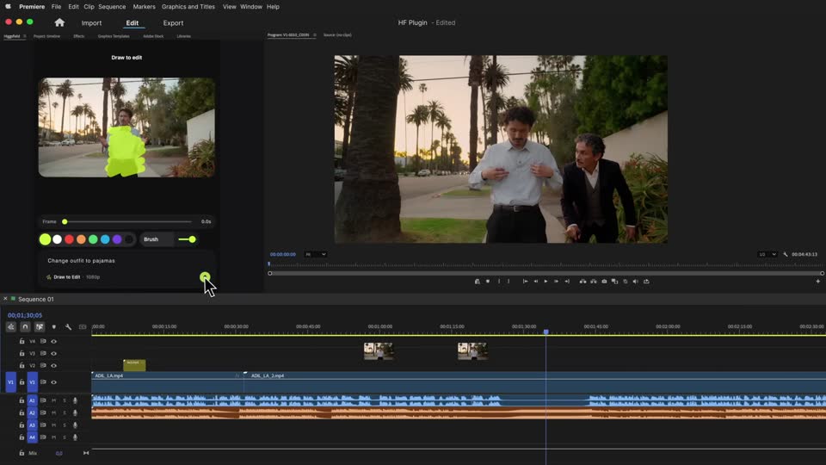Screen dimensions: 826x465
Task: Open the zoom level dropdown in Program monitor
Action: [x=315, y=254]
